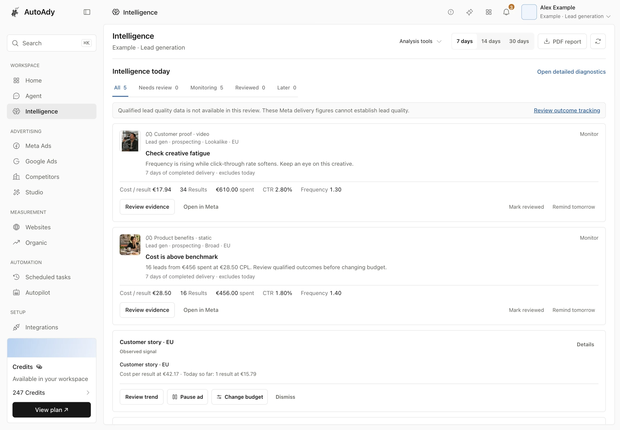
Task: Select the All 5 tab
Action: (x=120, y=88)
